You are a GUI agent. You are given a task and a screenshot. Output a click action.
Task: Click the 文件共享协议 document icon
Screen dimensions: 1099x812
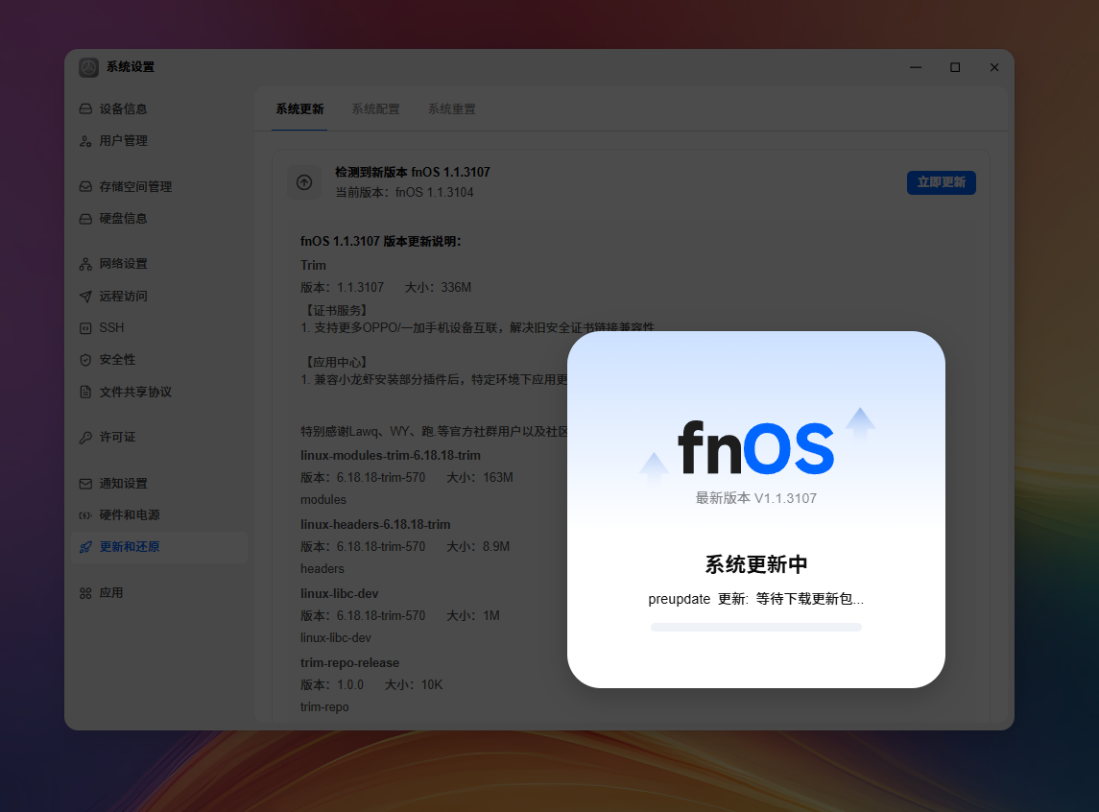click(85, 392)
